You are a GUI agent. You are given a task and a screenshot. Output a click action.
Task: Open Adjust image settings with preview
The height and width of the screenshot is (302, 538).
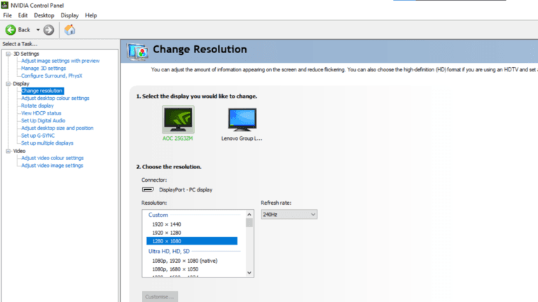coord(60,61)
